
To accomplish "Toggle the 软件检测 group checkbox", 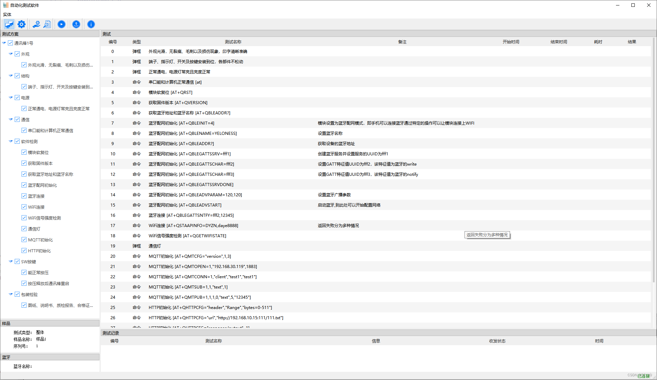I will pos(17,141).
